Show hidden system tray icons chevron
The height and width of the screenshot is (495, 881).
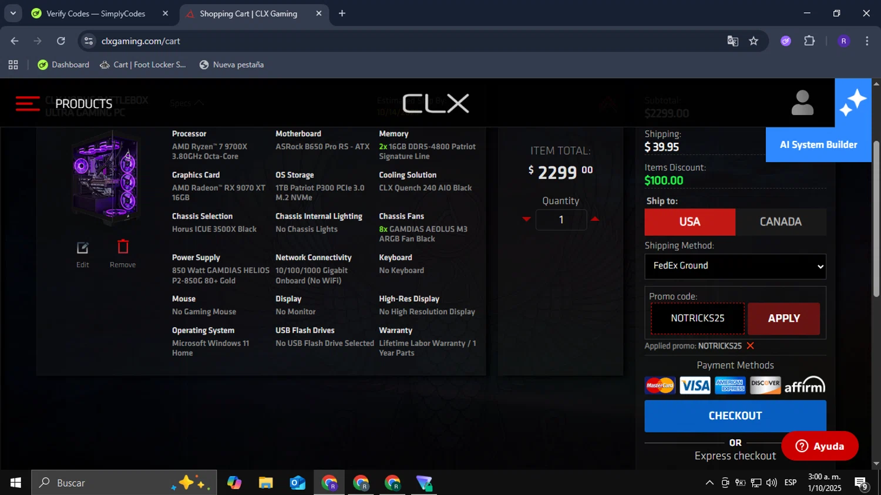pyautogui.click(x=709, y=483)
